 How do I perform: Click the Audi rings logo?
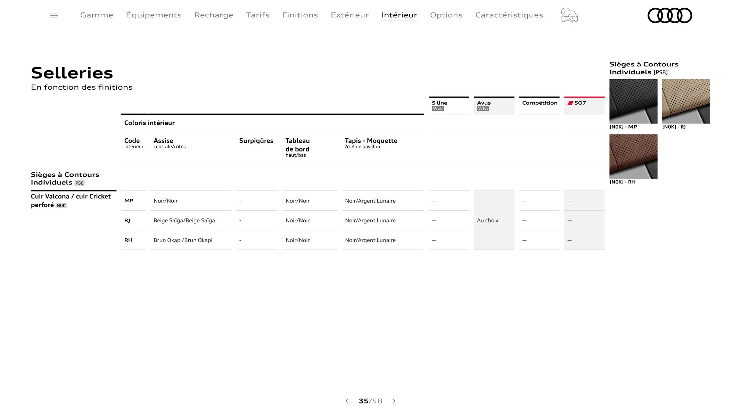pyautogui.click(x=670, y=15)
